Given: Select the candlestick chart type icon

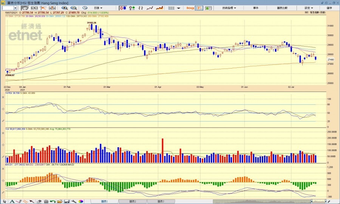Looking at the screenshot, I should (x=123, y=8).
